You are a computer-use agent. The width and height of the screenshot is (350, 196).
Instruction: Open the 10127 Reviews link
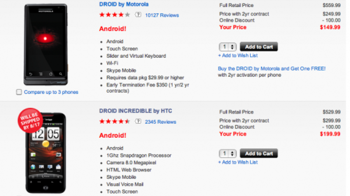coord(162,15)
